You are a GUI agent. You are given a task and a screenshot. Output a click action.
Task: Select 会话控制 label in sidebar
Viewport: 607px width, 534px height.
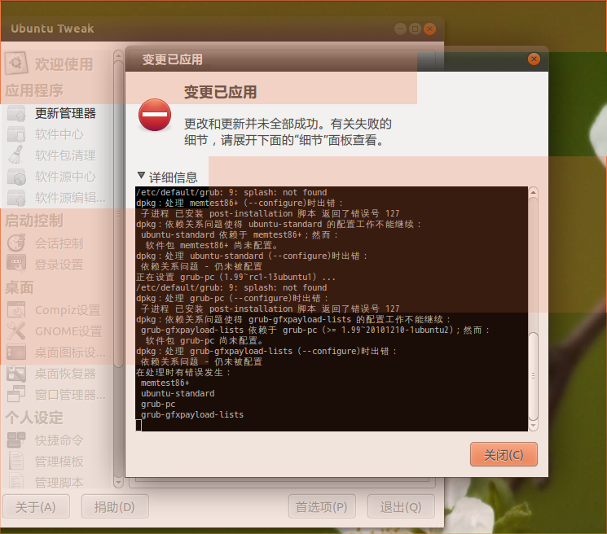[x=59, y=243]
